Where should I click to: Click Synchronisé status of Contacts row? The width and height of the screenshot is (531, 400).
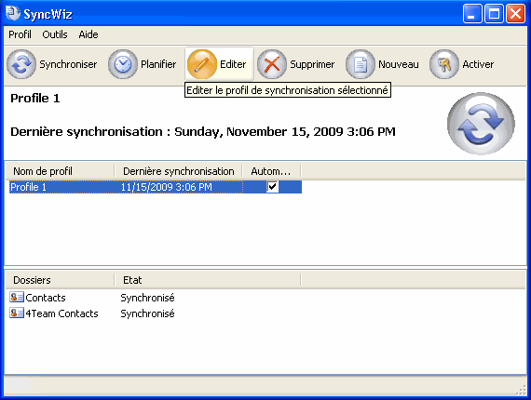click(x=147, y=298)
